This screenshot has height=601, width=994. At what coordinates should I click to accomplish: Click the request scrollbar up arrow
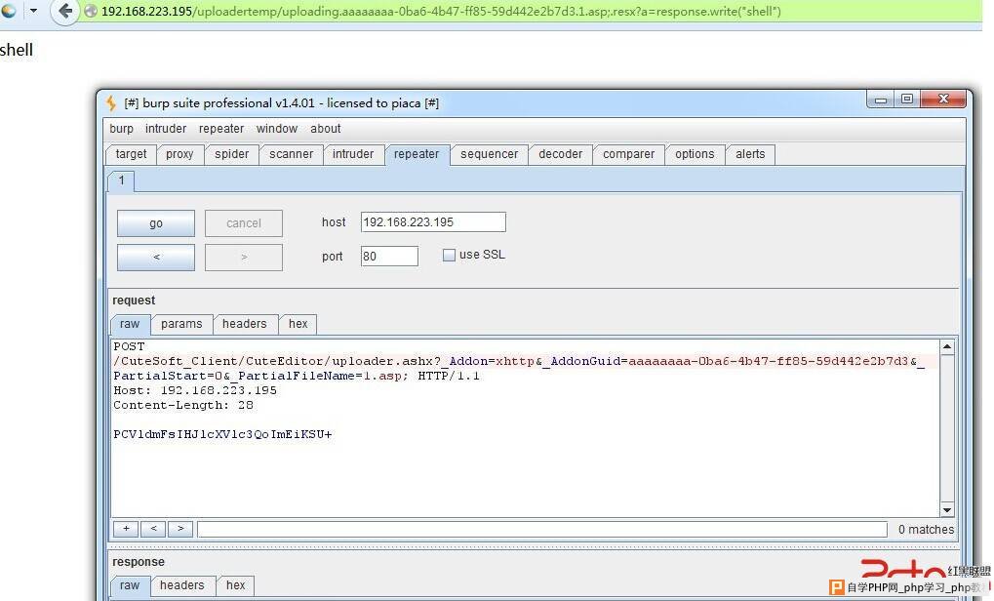[x=947, y=346]
